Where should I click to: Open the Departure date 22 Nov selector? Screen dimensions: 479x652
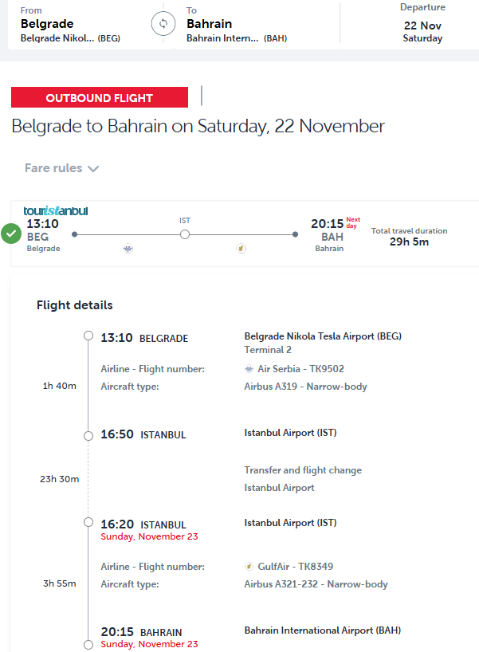point(422,25)
